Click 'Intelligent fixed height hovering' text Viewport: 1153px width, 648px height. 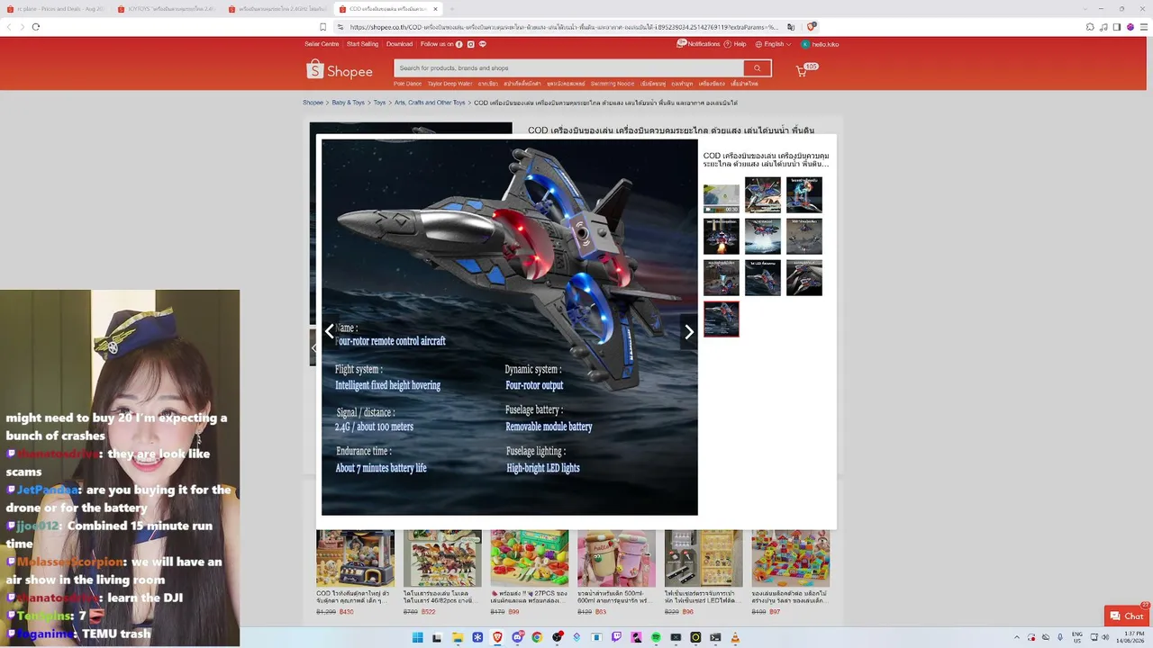pyautogui.click(x=388, y=385)
